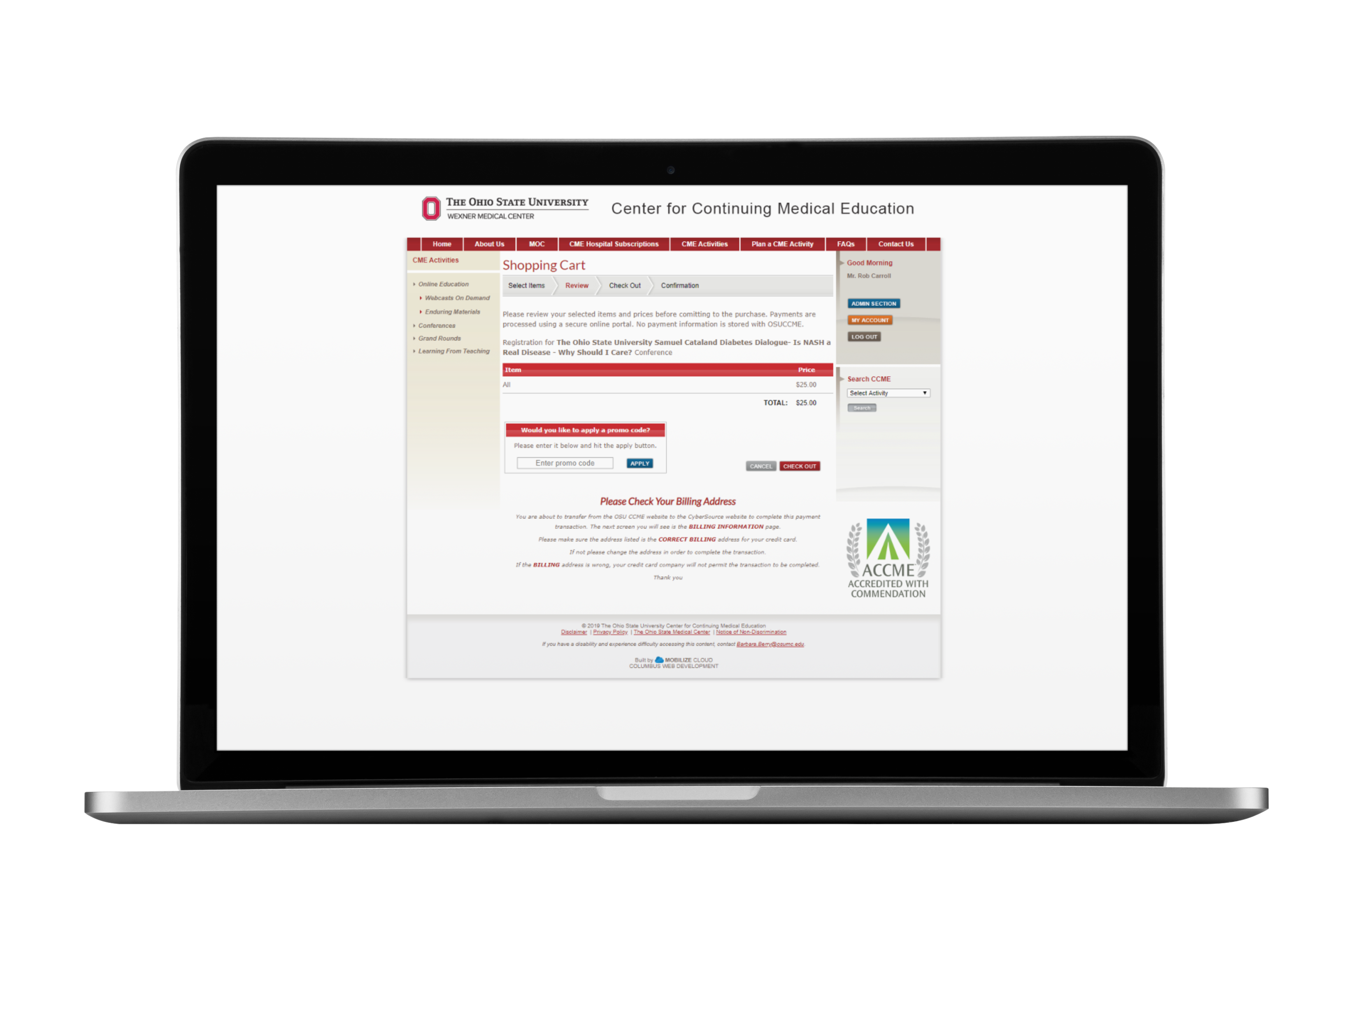The image size is (1358, 1018).
Task: Click the Search CCME magnifying glass icon
Action: (x=862, y=408)
